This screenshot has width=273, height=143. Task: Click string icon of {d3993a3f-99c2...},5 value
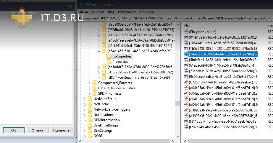click(x=186, y=110)
